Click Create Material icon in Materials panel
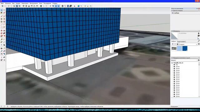 click(198, 36)
